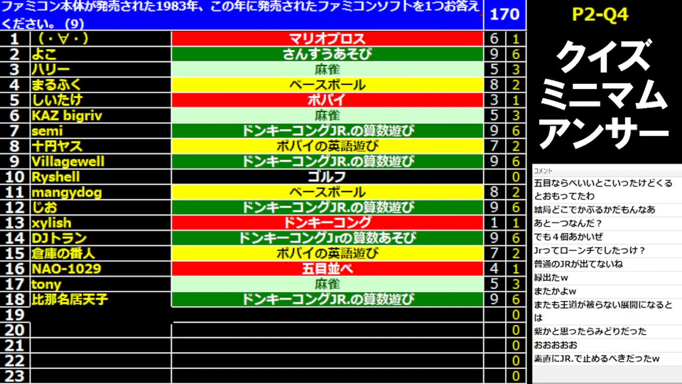Screen dimensions: 682x384
Task: Select semi's ドンキーコングJR.の算数遊び answer
Action: coord(327,131)
